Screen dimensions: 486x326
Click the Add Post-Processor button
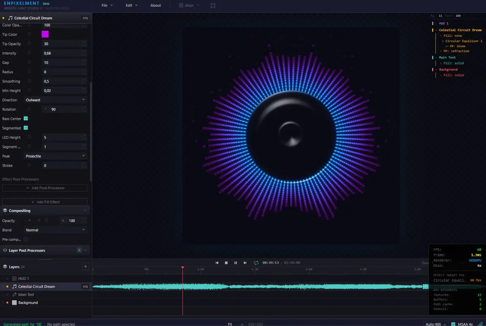(x=45, y=188)
